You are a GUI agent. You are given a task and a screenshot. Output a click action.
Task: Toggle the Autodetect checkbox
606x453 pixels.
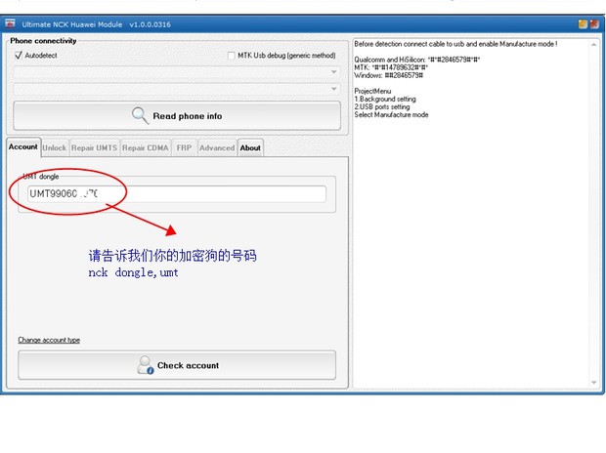(19, 56)
